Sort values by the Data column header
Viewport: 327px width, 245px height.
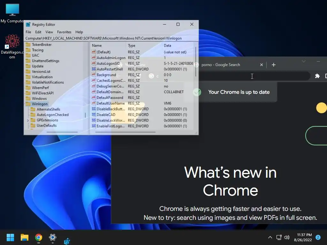click(x=178, y=45)
